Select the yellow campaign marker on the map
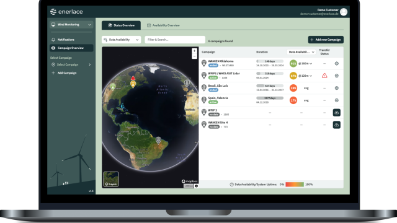 tap(133, 84)
